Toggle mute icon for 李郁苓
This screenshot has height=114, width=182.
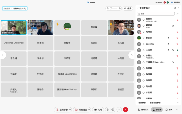coord(177,20)
